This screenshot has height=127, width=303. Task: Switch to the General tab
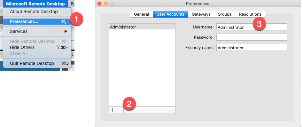point(141,14)
